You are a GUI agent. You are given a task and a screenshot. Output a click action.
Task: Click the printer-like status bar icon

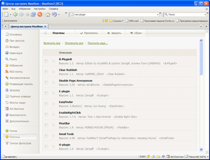[x=153, y=157]
